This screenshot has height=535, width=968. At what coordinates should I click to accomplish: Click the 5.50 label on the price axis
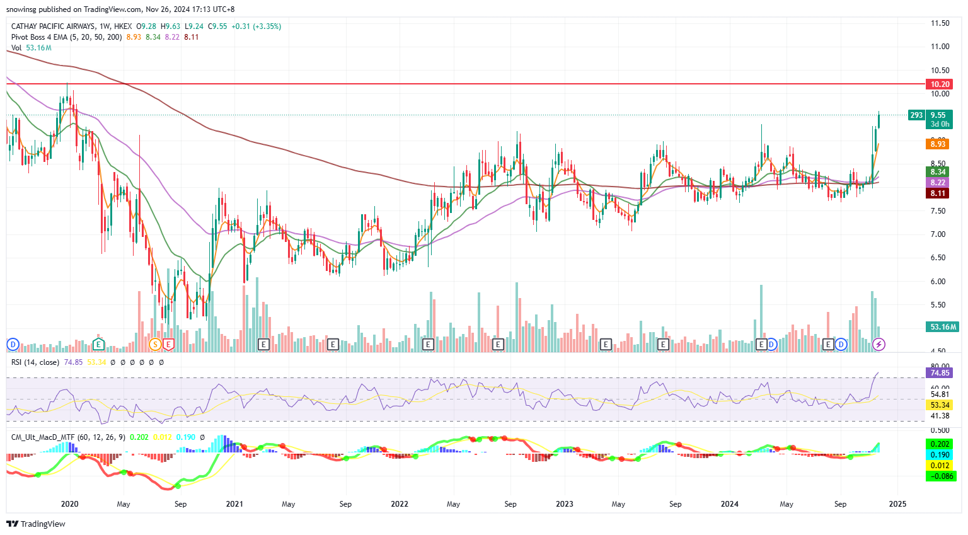click(938, 305)
